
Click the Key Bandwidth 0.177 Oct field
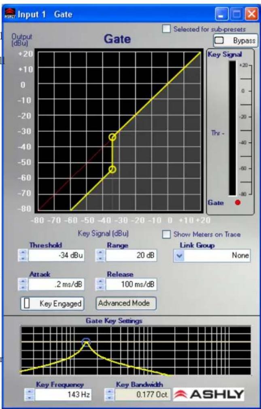(143, 395)
